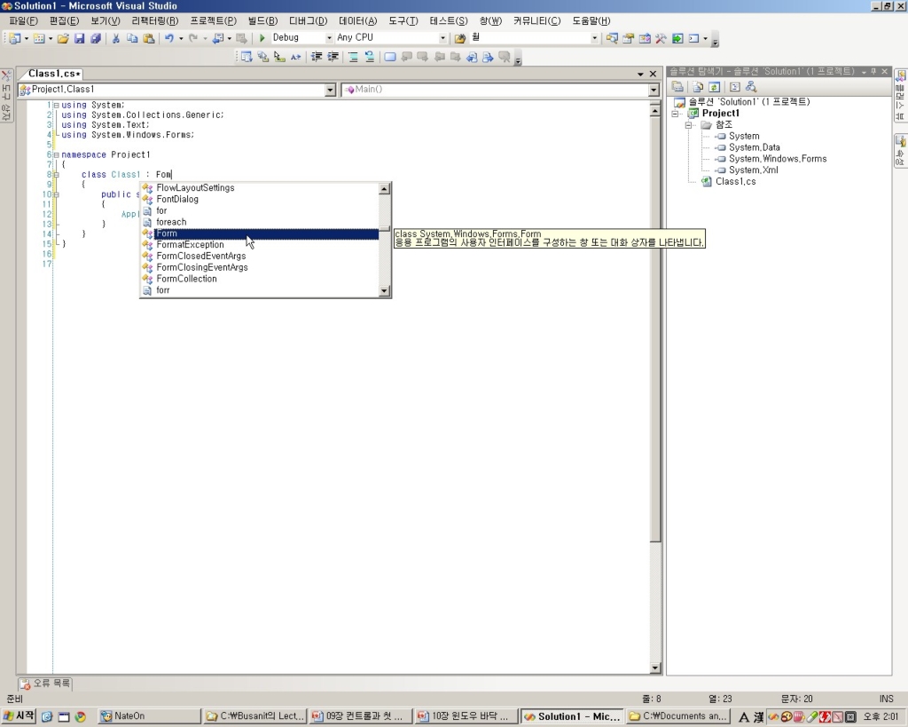
Task: Open the Project1.Class1 type dropdown
Action: pos(330,90)
